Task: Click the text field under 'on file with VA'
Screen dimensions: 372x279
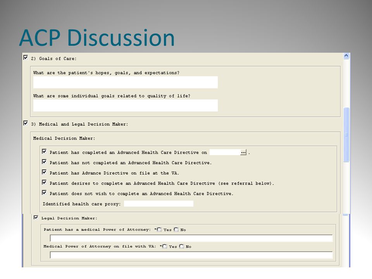Action: tap(191, 255)
